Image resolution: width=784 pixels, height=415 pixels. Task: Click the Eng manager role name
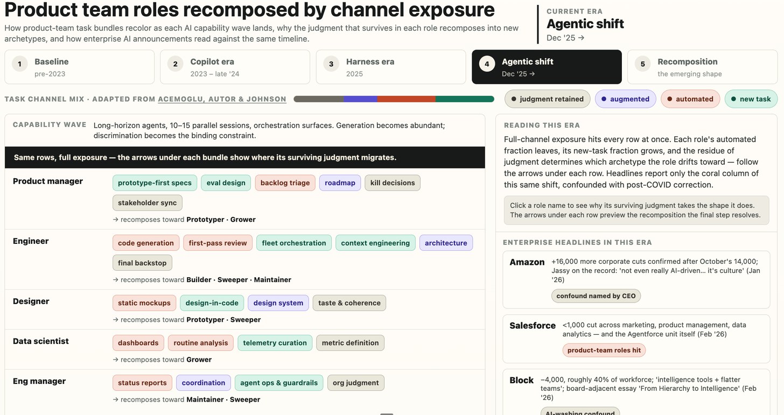pos(39,381)
